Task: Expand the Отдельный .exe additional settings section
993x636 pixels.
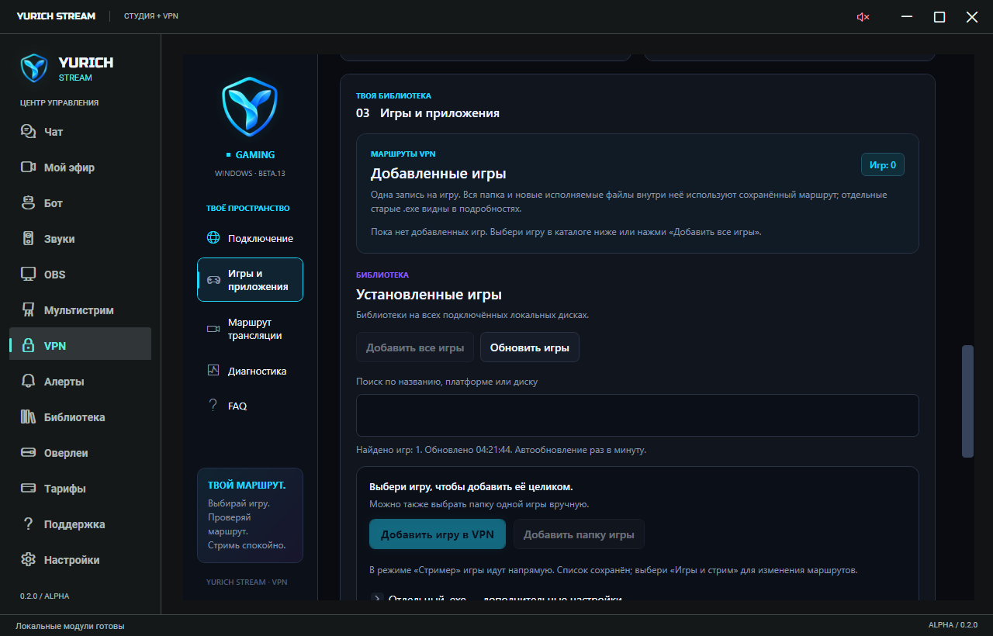Action: (495, 600)
